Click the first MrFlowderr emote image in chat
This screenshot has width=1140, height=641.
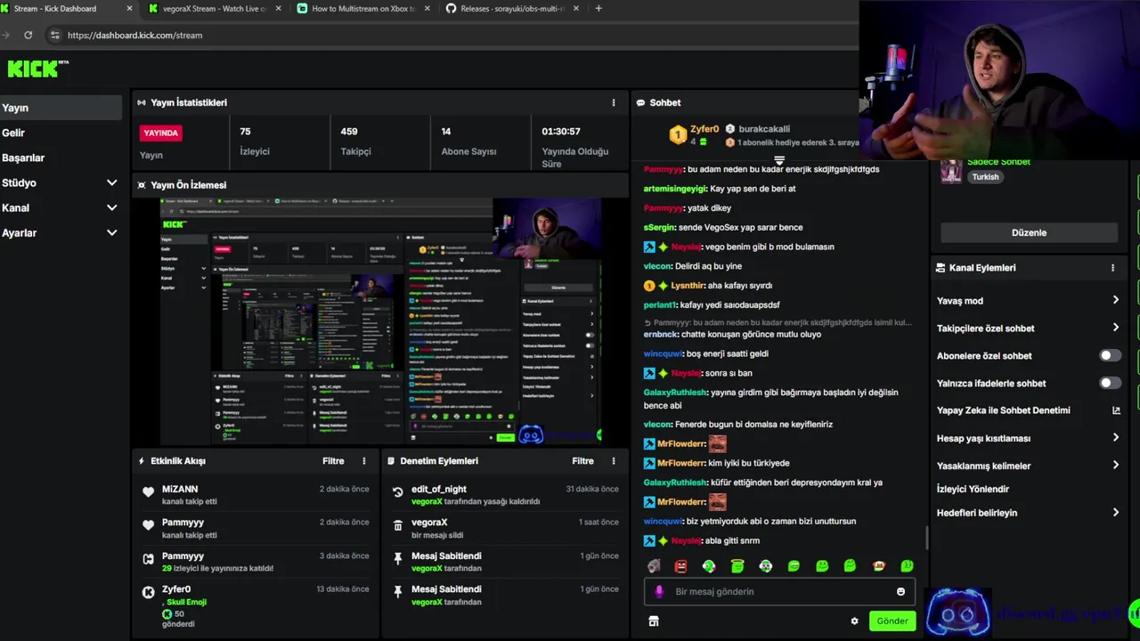[717, 443]
